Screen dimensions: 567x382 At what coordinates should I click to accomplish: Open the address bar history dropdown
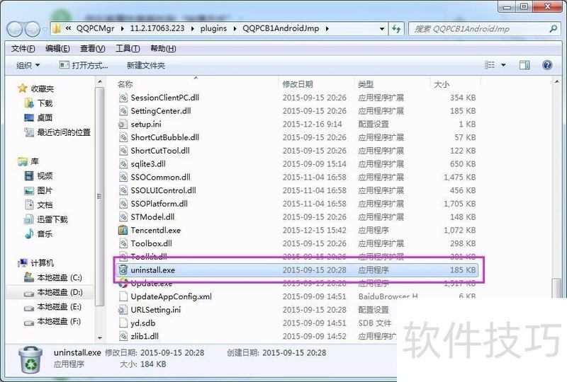coord(382,28)
